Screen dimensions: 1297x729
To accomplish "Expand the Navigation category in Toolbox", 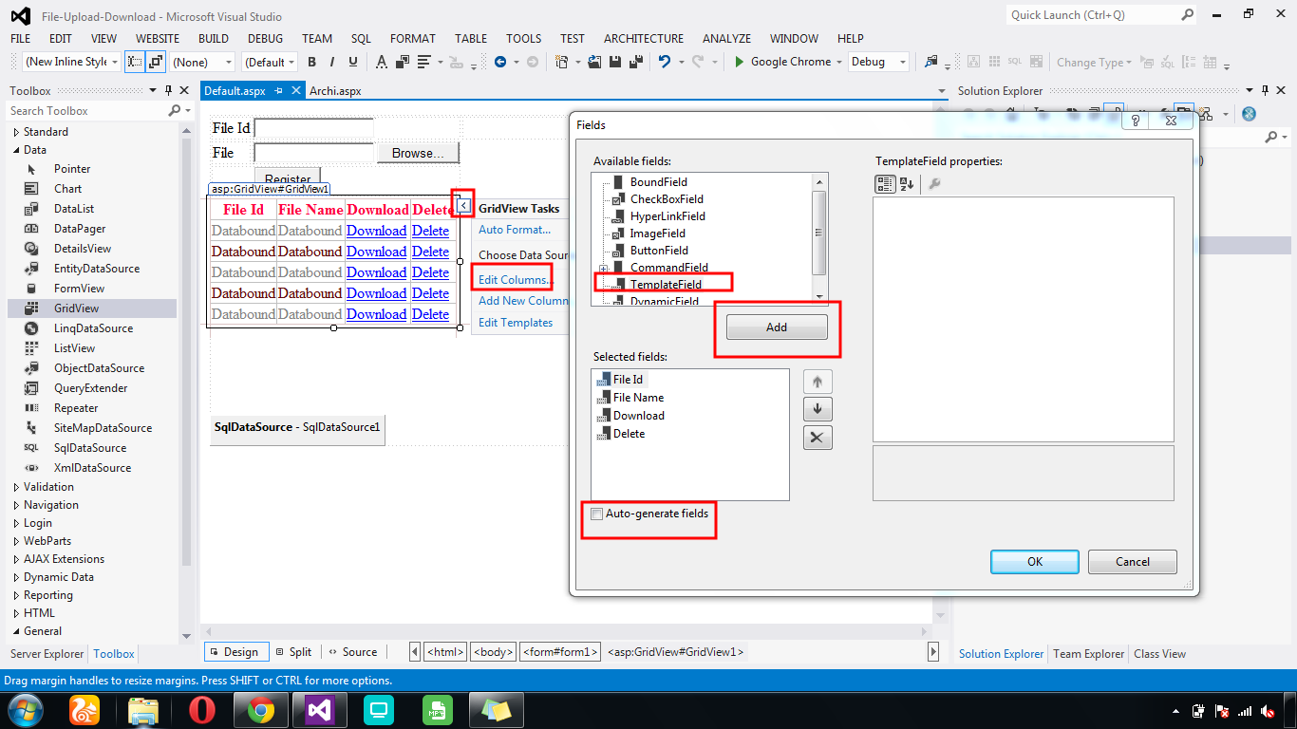I will click(x=50, y=504).
